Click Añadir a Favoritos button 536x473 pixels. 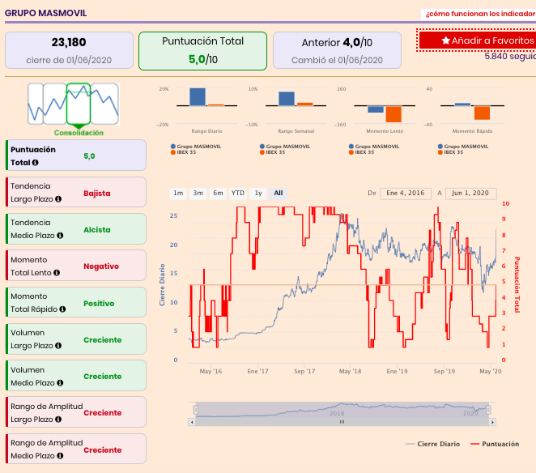(x=478, y=40)
